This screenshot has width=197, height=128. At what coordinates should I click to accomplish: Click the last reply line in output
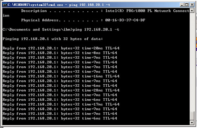pos(60,118)
